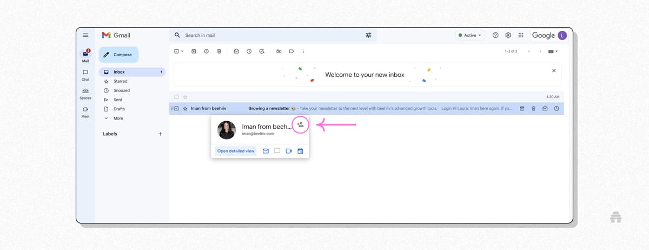The width and height of the screenshot is (649, 250).
Task: Send a chat message from contact card
Action: pos(277,151)
